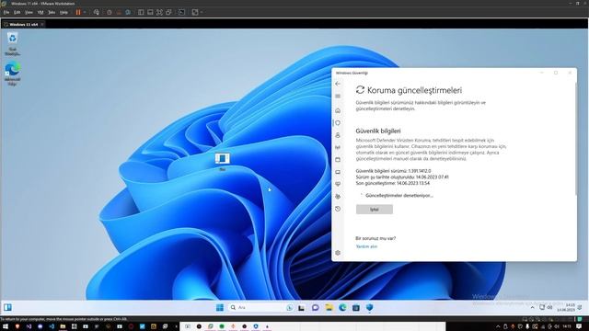Viewport: 589px width, 331px height.
Task: Open host File Explorer taskbar icon
Action: click(63, 326)
